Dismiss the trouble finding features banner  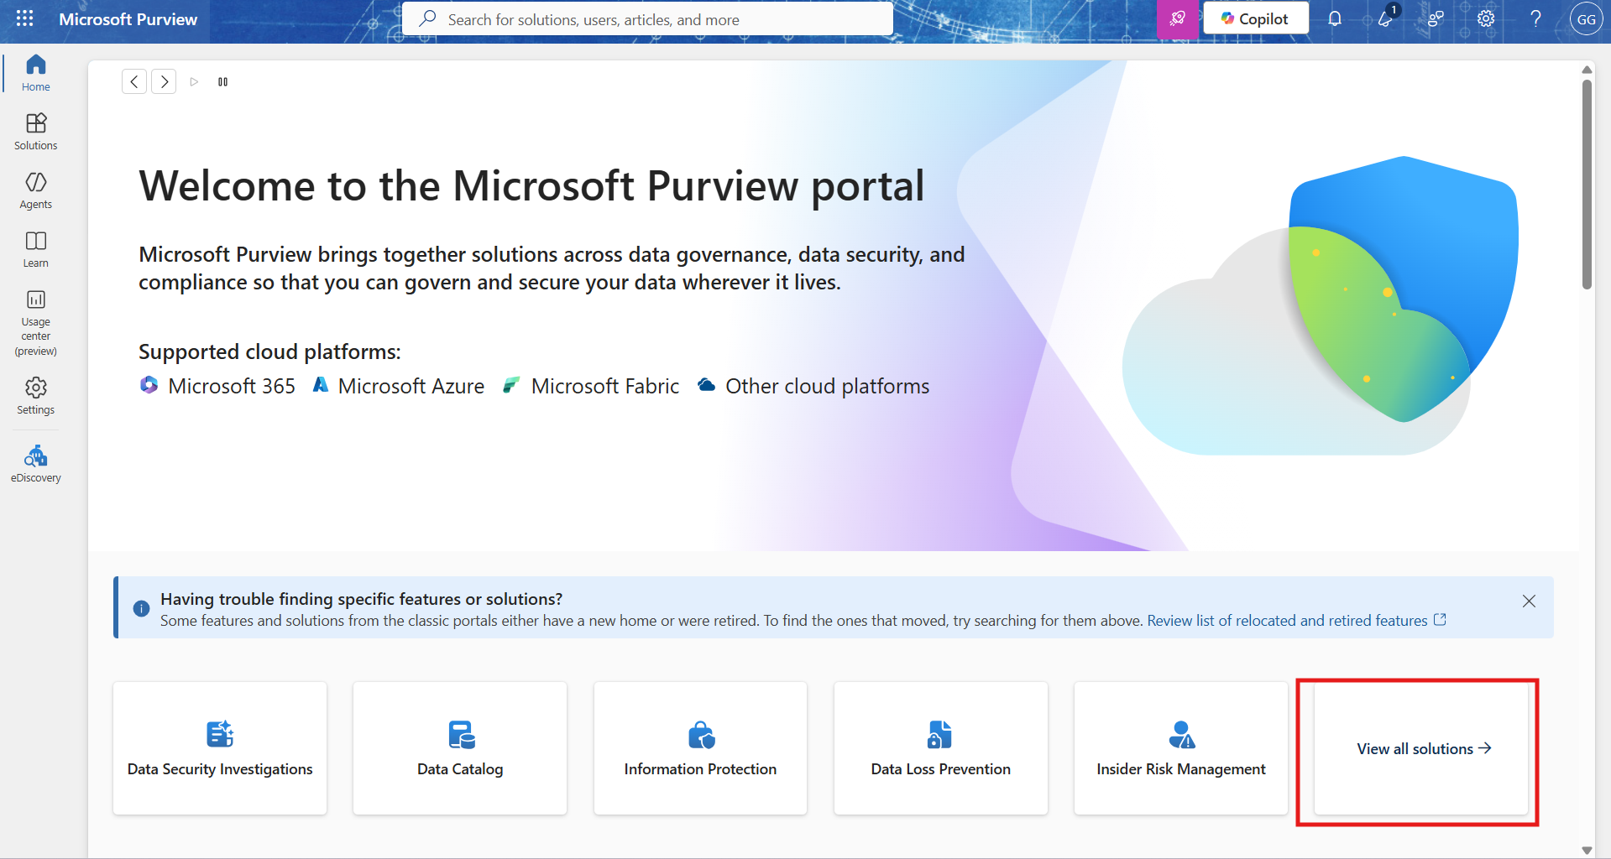click(1529, 601)
